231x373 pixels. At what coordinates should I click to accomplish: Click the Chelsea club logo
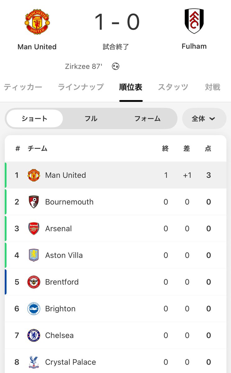point(34,335)
